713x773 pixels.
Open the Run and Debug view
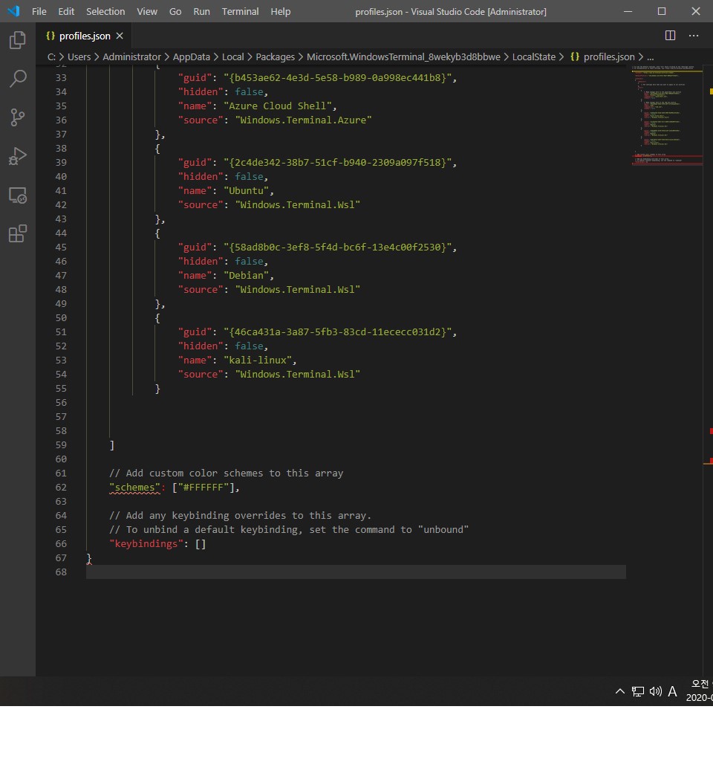(x=18, y=156)
